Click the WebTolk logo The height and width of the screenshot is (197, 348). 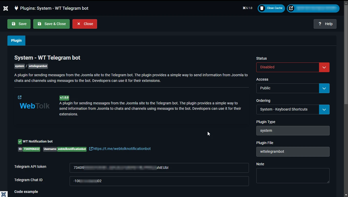(x=35, y=106)
